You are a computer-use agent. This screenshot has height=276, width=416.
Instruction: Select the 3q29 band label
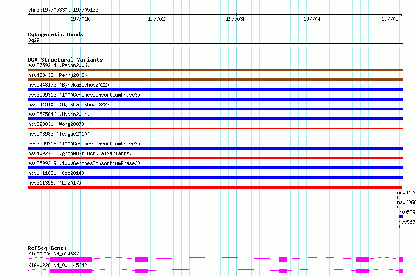(34, 40)
